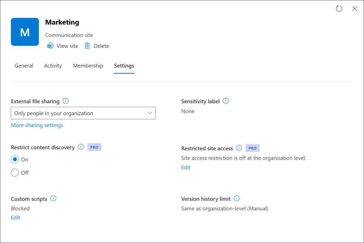Click Edit under Restricted site access
364x243 pixels.
coord(186,167)
